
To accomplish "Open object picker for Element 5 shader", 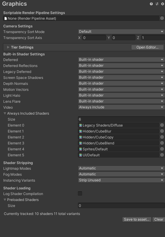I will 162,155.
